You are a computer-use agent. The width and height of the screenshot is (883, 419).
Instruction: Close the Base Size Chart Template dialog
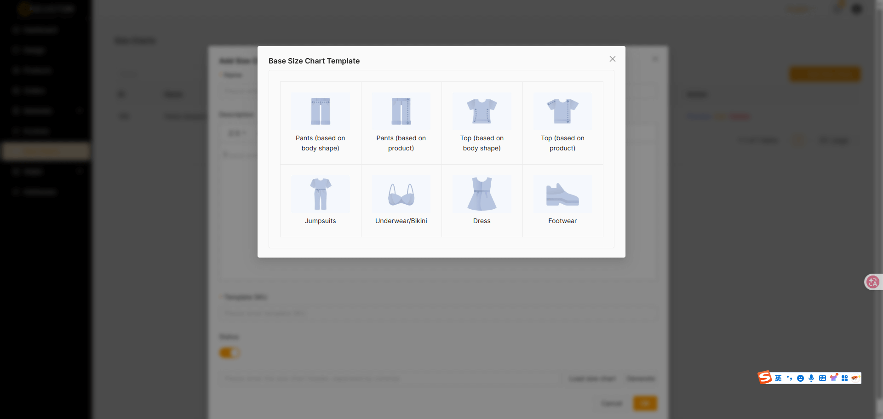pos(612,59)
